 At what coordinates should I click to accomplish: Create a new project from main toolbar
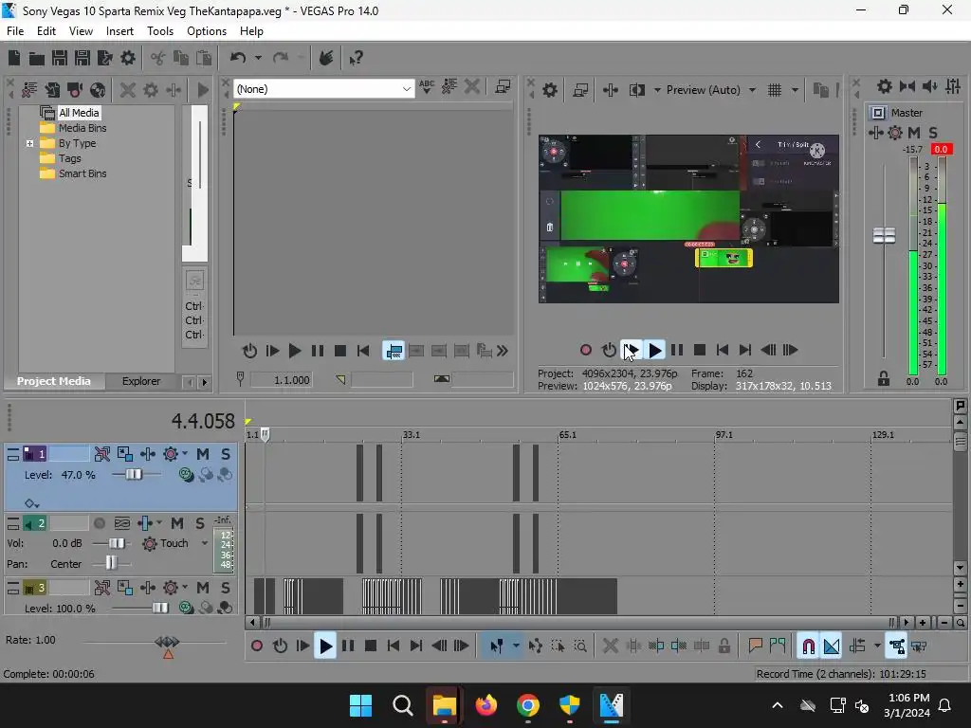click(14, 58)
